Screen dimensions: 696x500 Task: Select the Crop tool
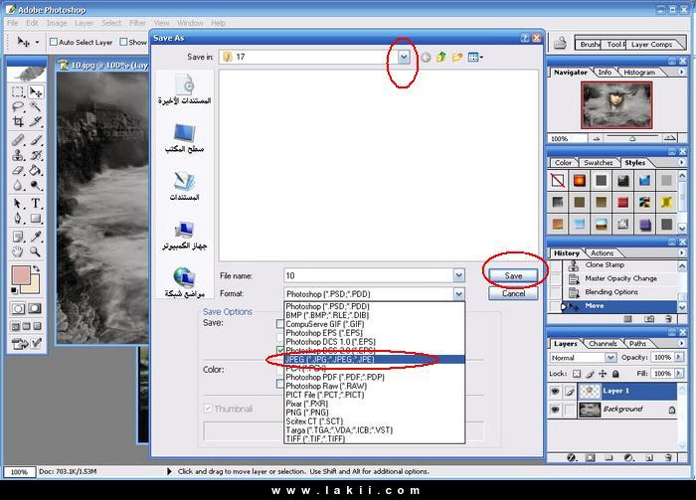click(18, 121)
